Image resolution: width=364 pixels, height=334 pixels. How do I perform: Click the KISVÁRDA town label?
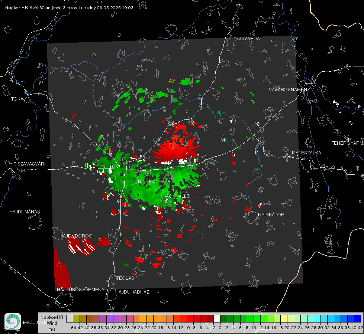click(x=248, y=39)
